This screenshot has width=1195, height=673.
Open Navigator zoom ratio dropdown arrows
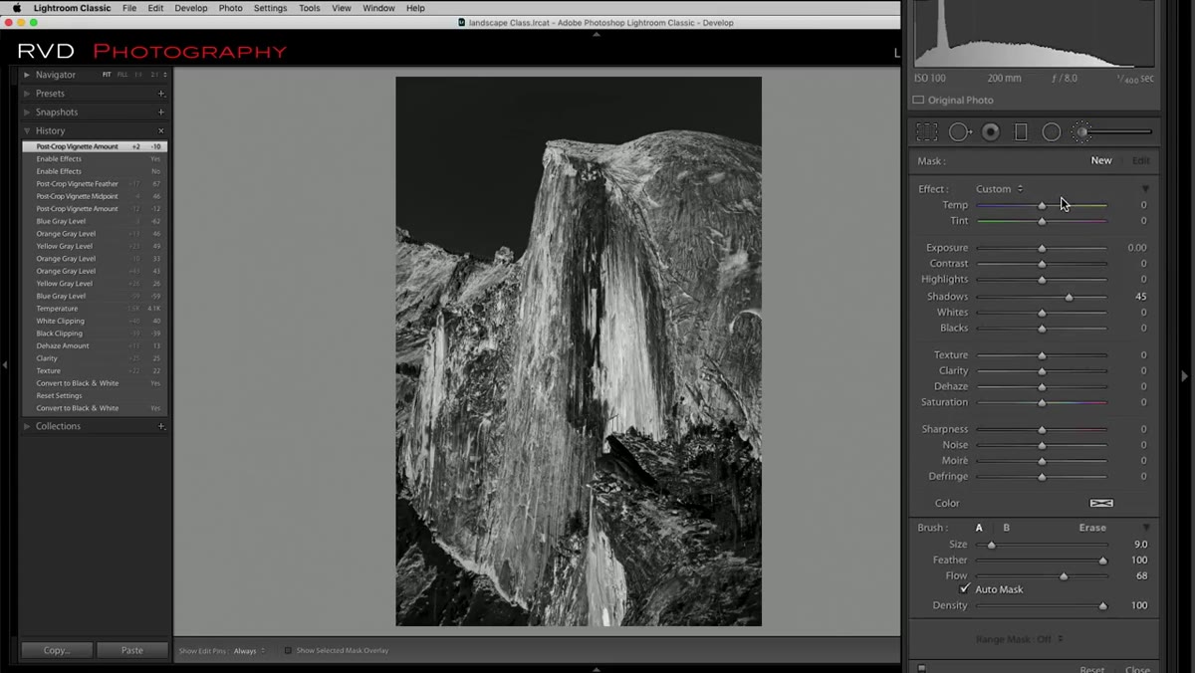(165, 75)
